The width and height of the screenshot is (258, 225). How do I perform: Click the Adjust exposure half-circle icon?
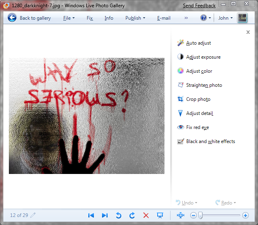point(180,57)
